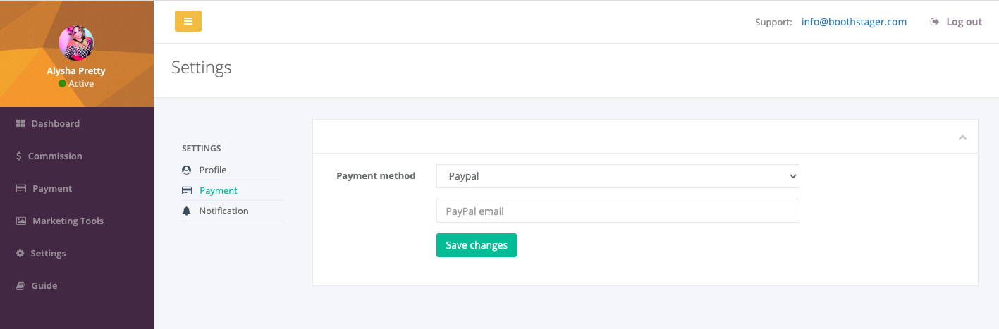Open the Payment method dropdown

tap(618, 176)
